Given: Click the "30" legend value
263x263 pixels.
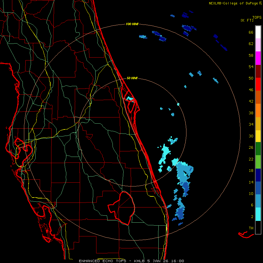Looking at the screenshot, I should coord(251,136).
